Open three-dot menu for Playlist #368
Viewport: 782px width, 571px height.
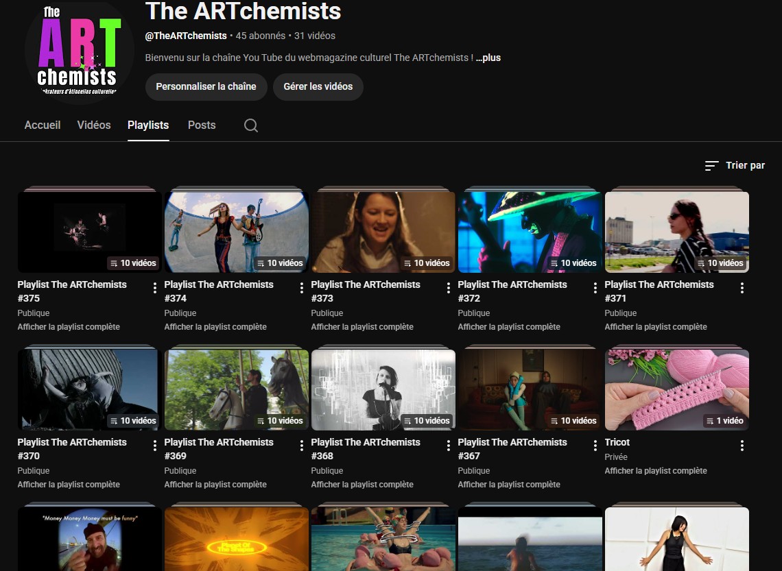point(449,446)
